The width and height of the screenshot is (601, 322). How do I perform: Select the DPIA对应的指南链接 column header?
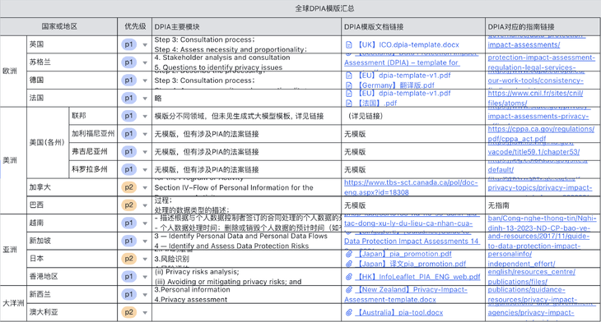[x=543, y=26]
